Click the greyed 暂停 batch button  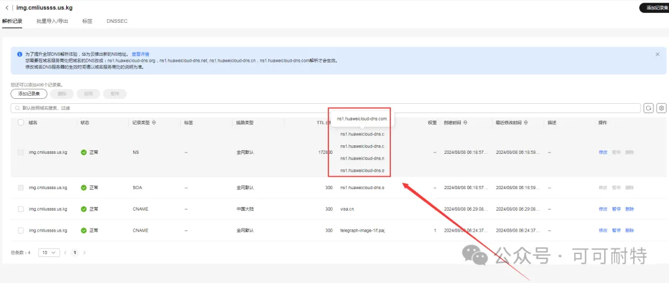[115, 94]
